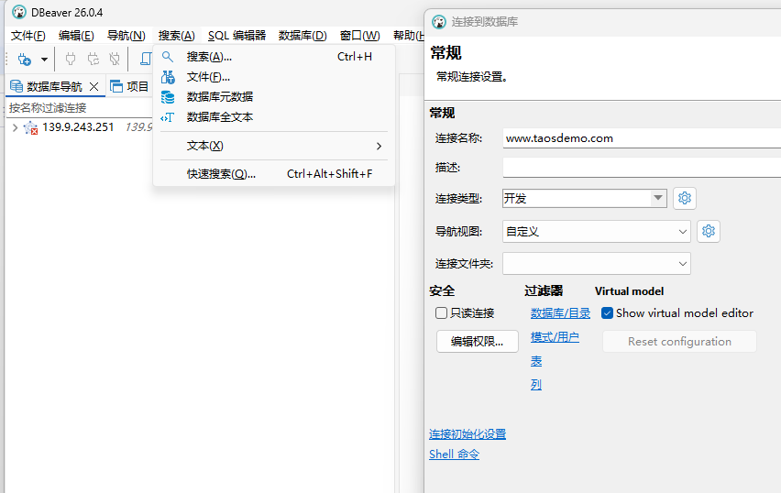Click the Reset configuration button

point(679,342)
